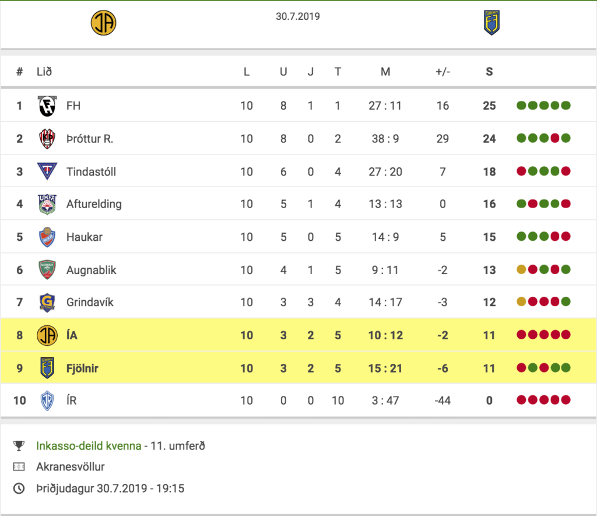Click the Afturelding UMFA crest
Image resolution: width=597 pixels, height=516 pixels.
(x=47, y=205)
